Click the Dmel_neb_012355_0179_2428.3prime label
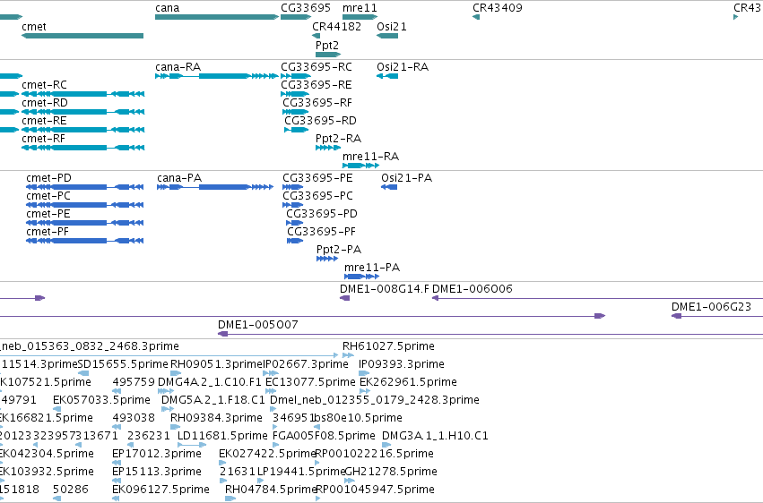This screenshot has height=503, width=763. [x=375, y=401]
